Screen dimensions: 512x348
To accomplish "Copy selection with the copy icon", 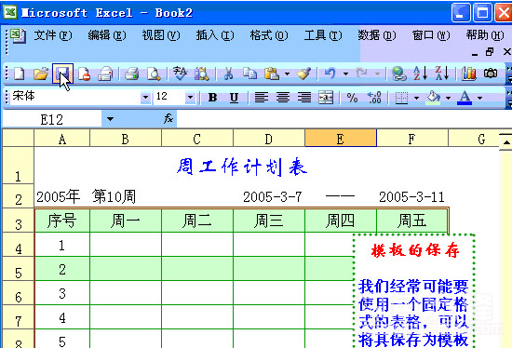I will pos(249,74).
